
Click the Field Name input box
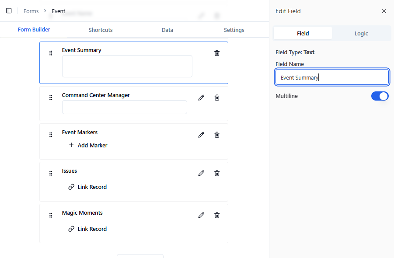332,77
